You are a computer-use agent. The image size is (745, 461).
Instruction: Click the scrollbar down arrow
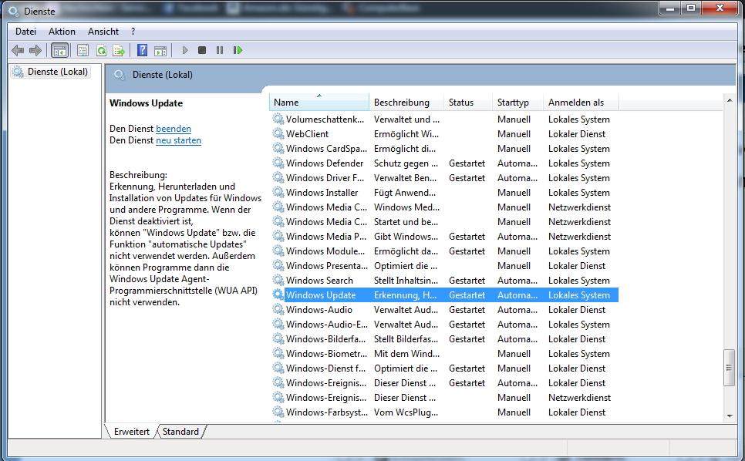click(x=730, y=416)
